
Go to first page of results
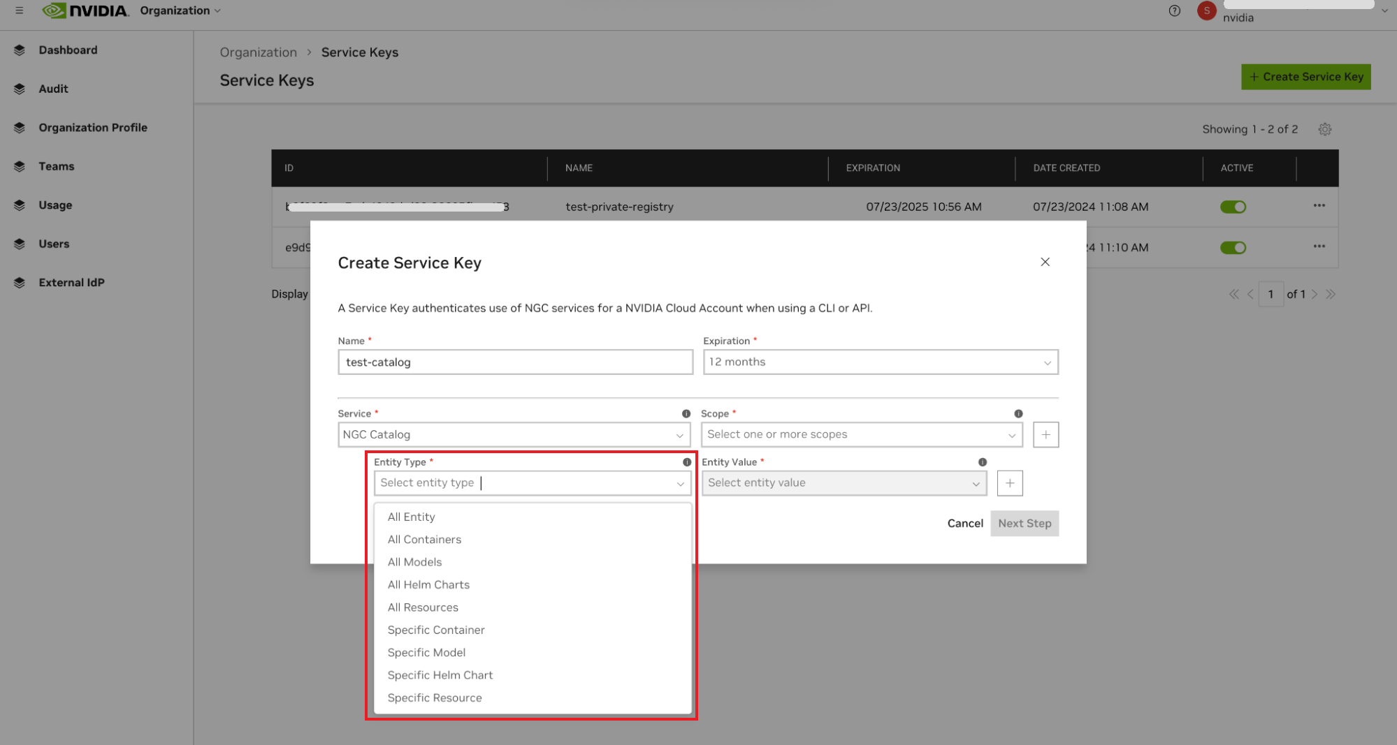click(x=1234, y=294)
